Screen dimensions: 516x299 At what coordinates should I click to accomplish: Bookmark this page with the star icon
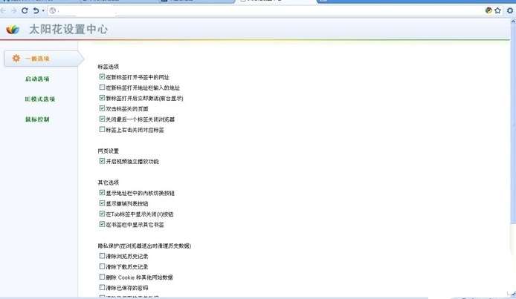click(x=497, y=10)
